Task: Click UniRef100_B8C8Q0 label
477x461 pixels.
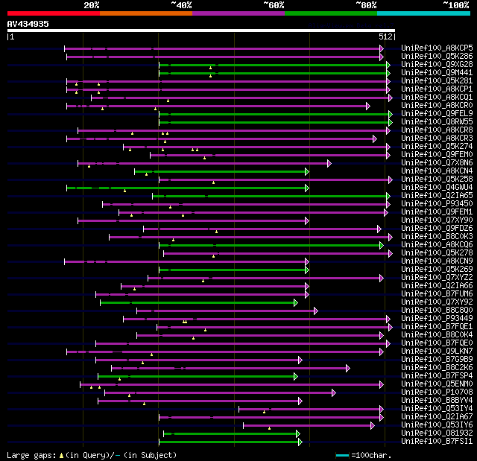Action: [x=437, y=311]
